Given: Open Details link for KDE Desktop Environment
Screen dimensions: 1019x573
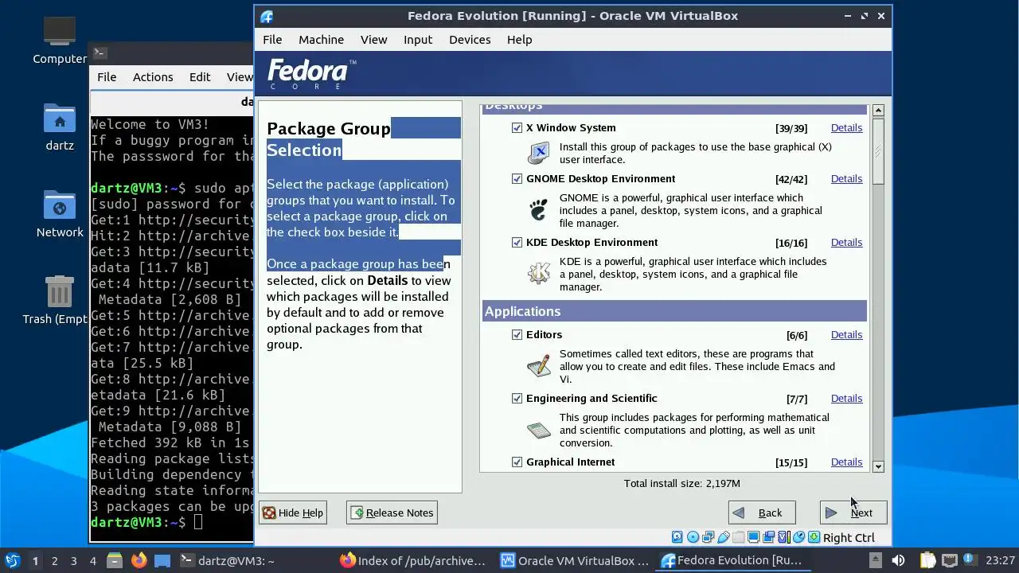Looking at the screenshot, I should [846, 242].
